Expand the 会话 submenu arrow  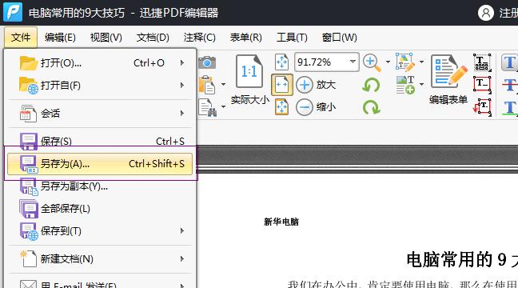click(182, 114)
